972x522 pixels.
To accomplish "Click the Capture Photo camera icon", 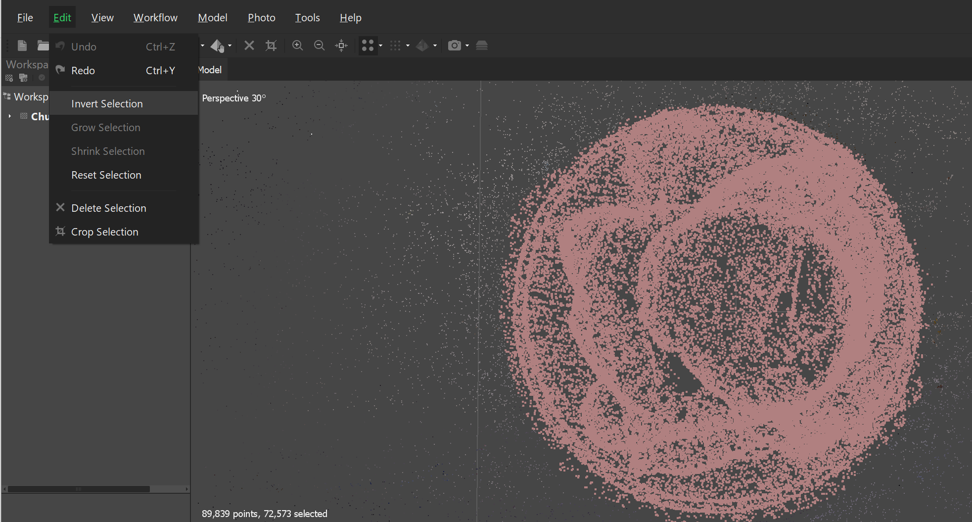I will click(x=455, y=46).
